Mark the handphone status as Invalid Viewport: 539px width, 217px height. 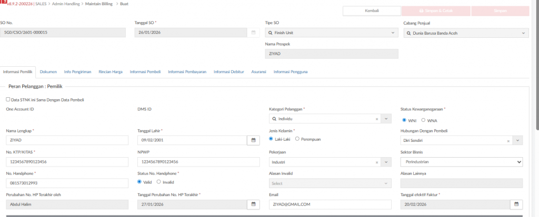click(159, 182)
